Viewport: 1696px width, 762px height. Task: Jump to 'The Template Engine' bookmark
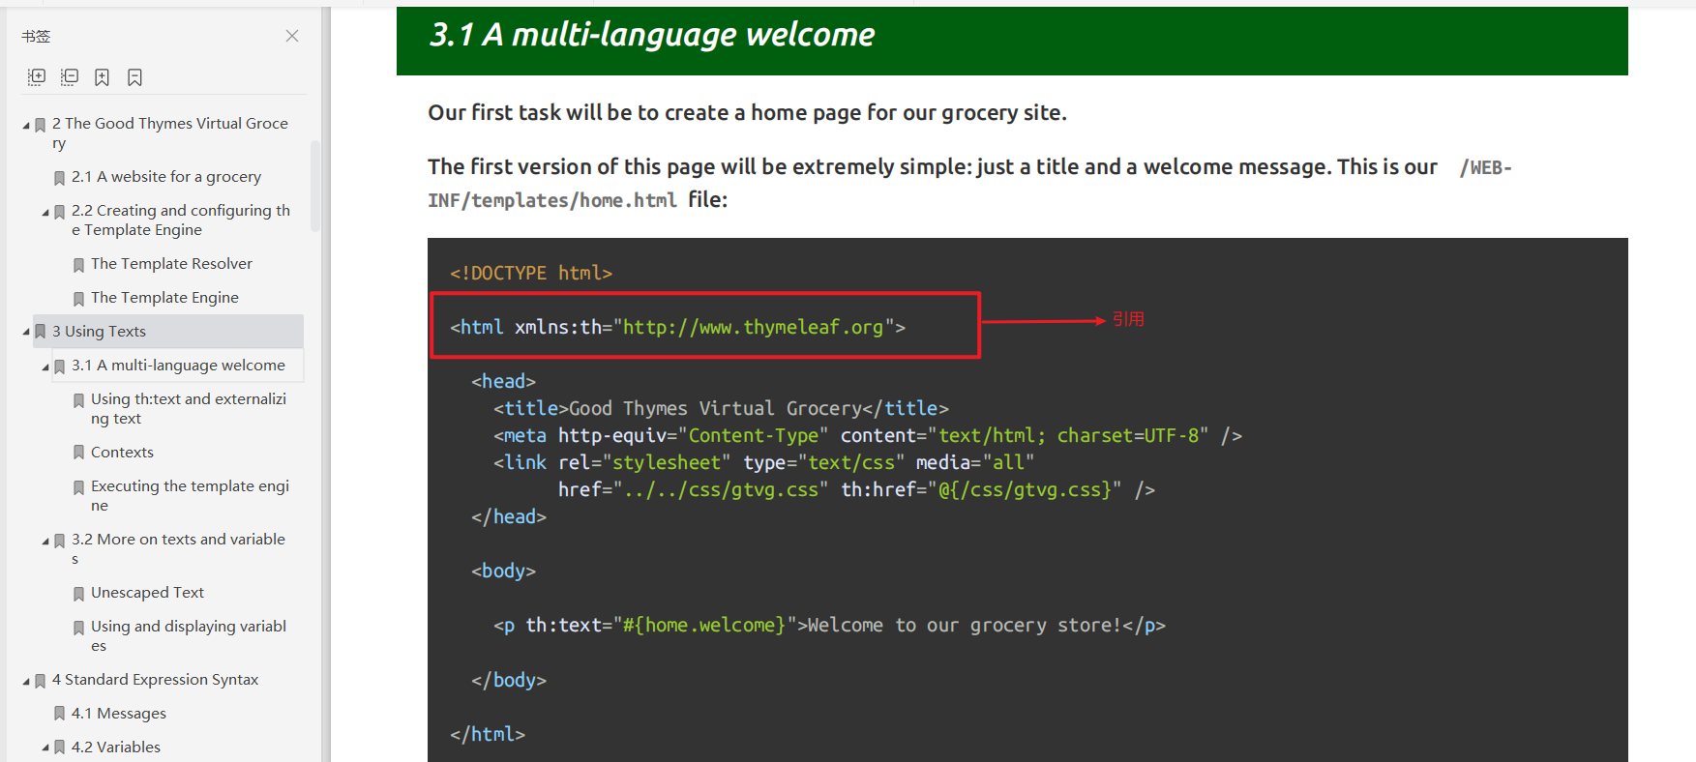point(164,298)
